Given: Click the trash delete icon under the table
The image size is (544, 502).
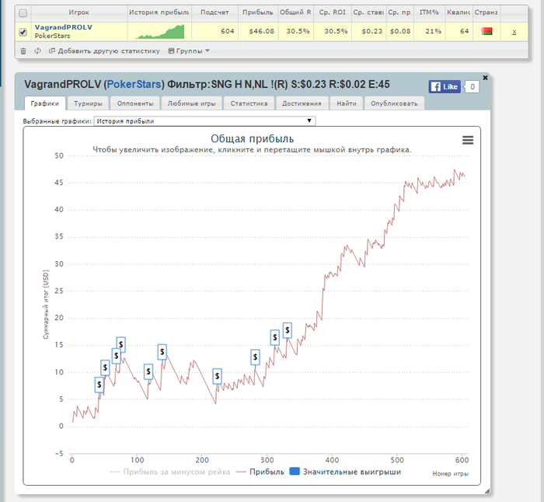Looking at the screenshot, I should [23, 51].
